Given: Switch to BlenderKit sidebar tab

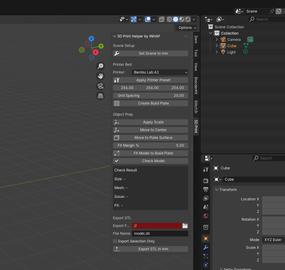Looking at the screenshot, I should tap(196, 86).
